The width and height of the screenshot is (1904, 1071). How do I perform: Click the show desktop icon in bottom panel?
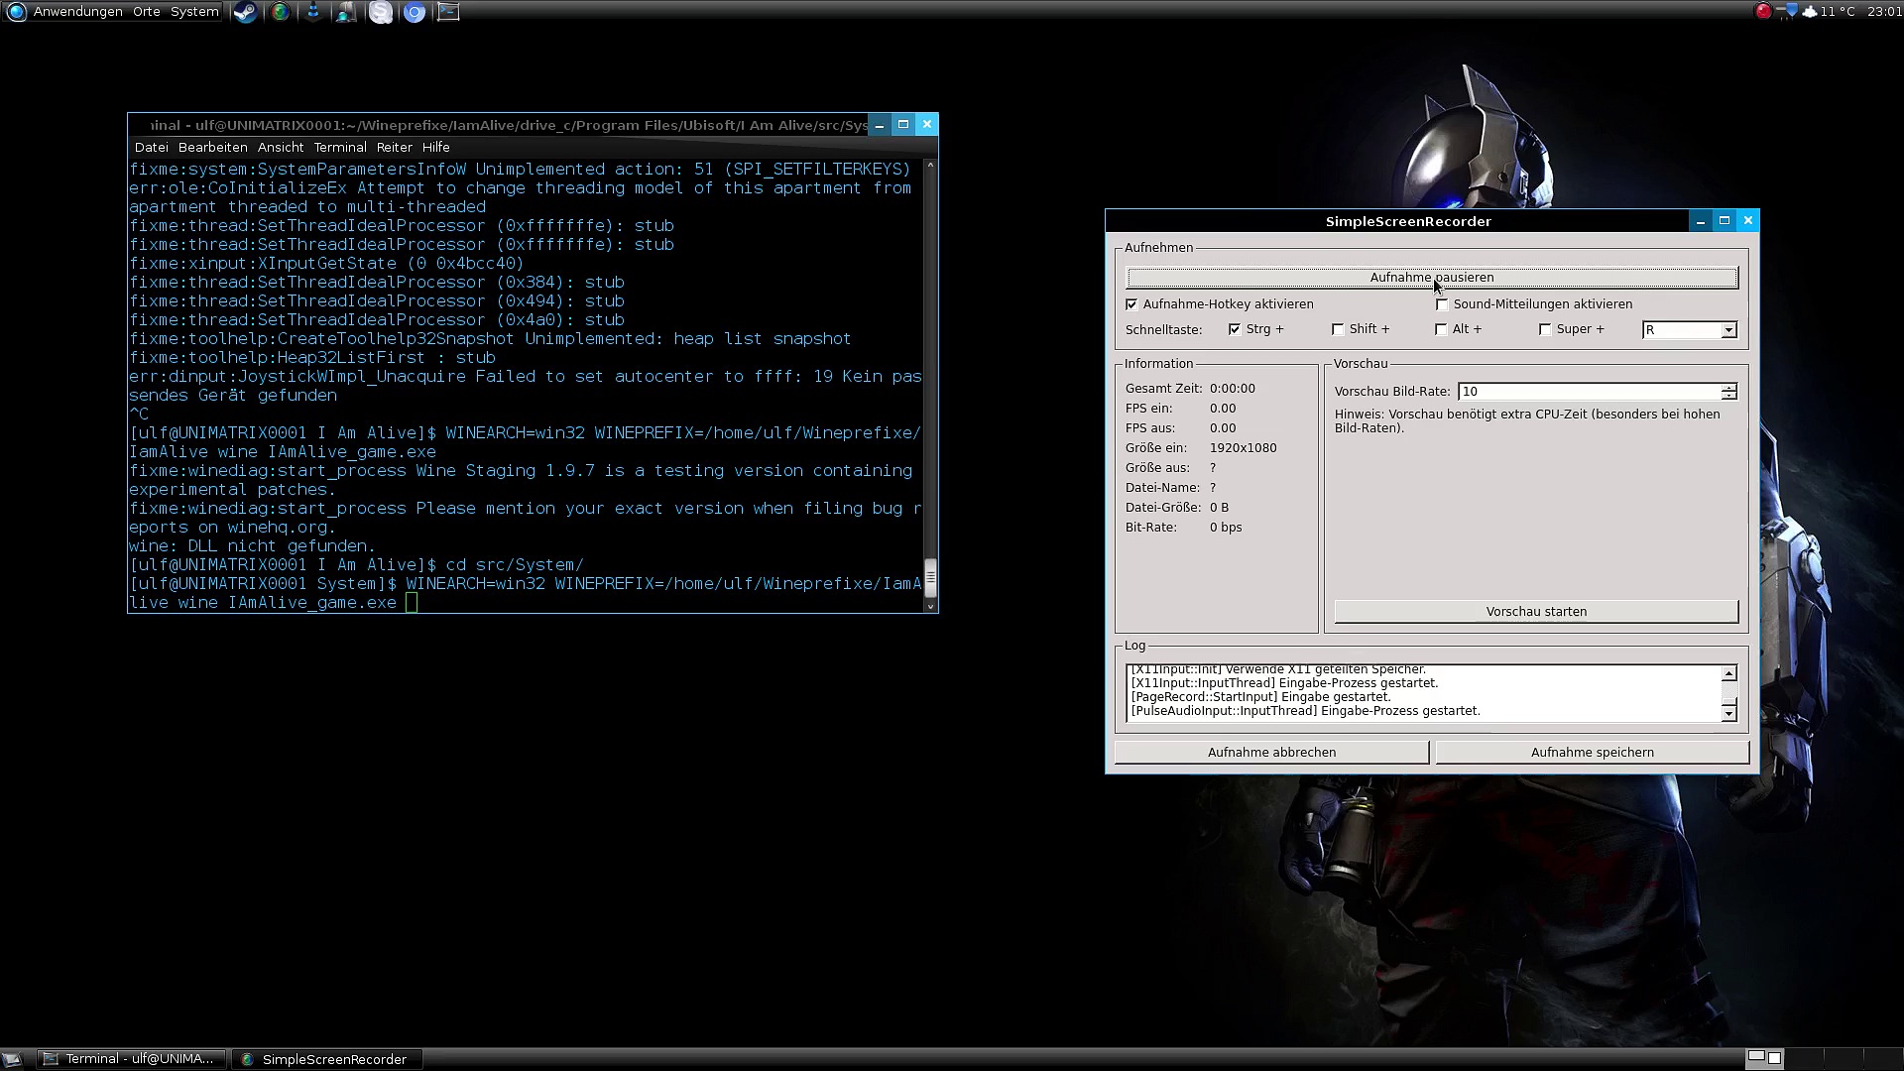[x=13, y=1059]
